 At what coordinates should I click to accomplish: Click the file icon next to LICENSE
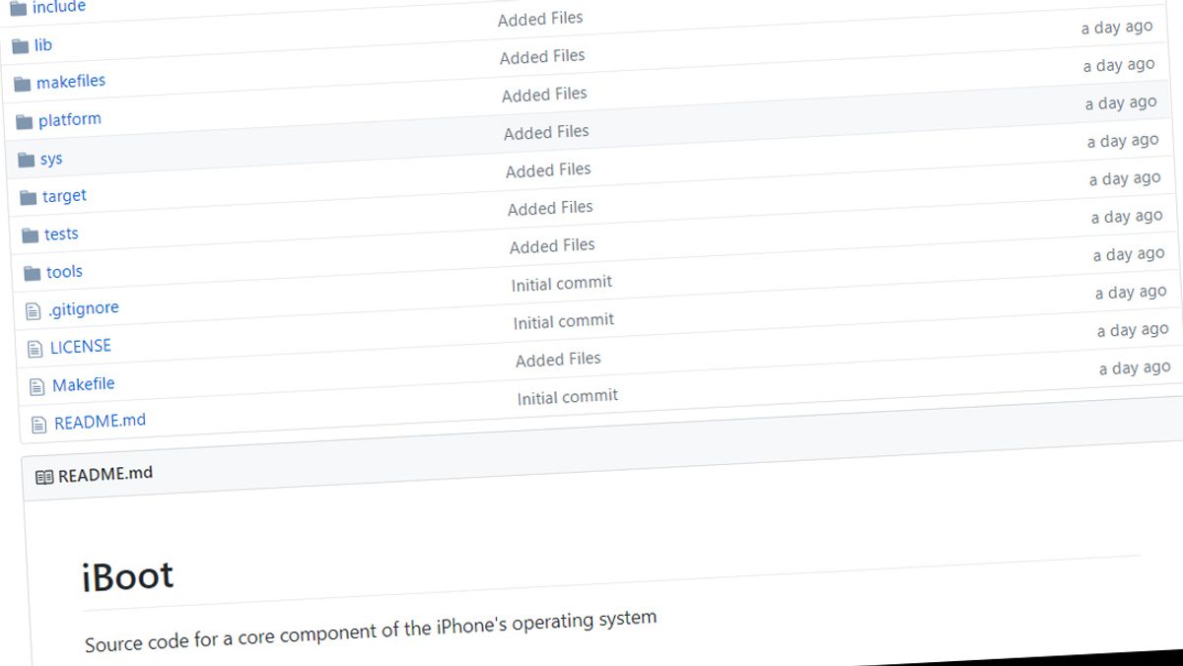point(35,346)
